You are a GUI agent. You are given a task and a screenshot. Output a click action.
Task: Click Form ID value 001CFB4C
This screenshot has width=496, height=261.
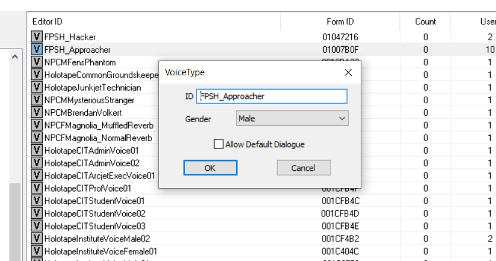pyautogui.click(x=341, y=201)
